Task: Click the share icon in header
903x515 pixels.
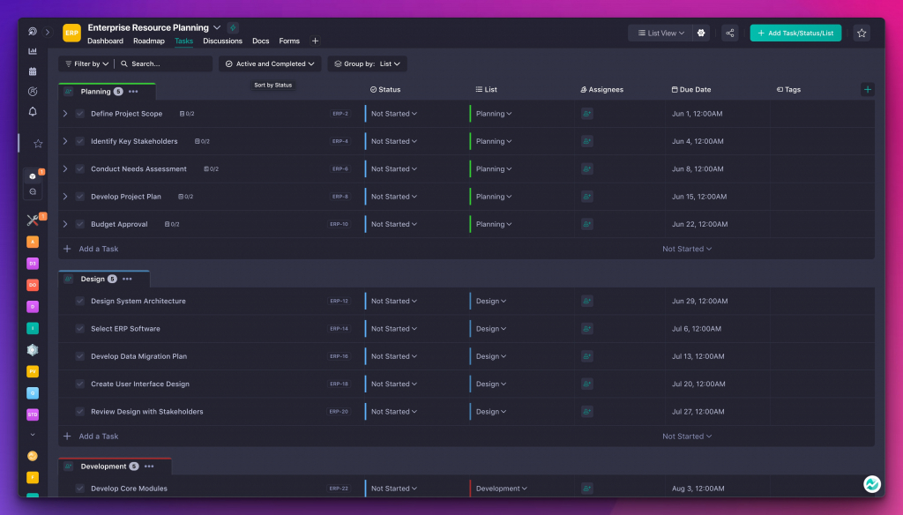Action: 729,33
